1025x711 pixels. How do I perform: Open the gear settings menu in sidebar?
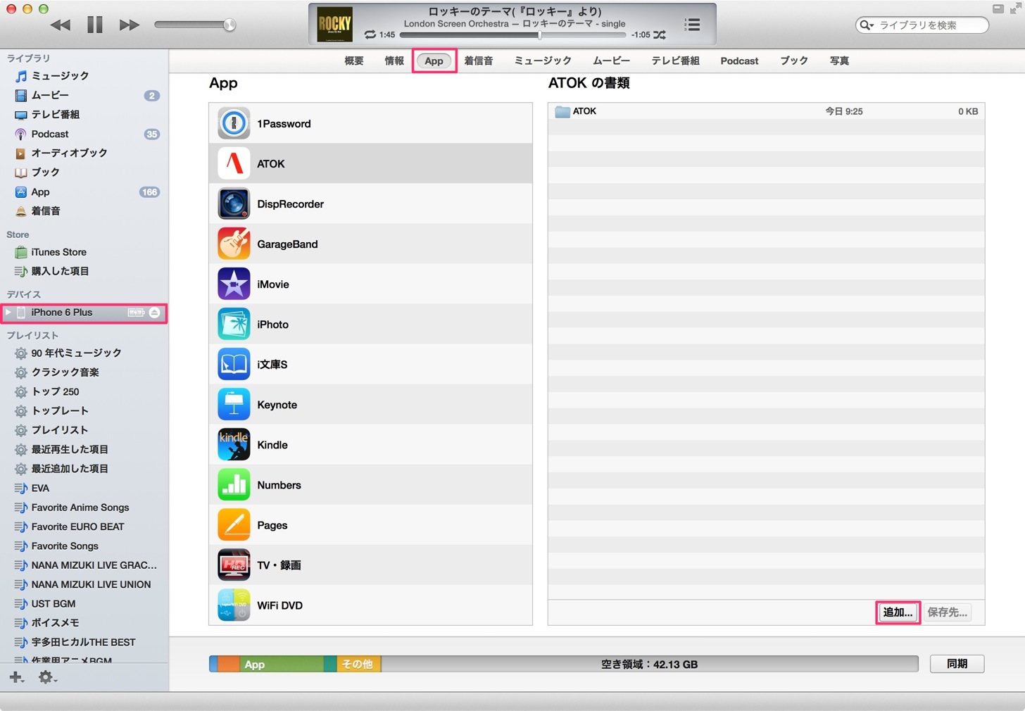(x=47, y=677)
